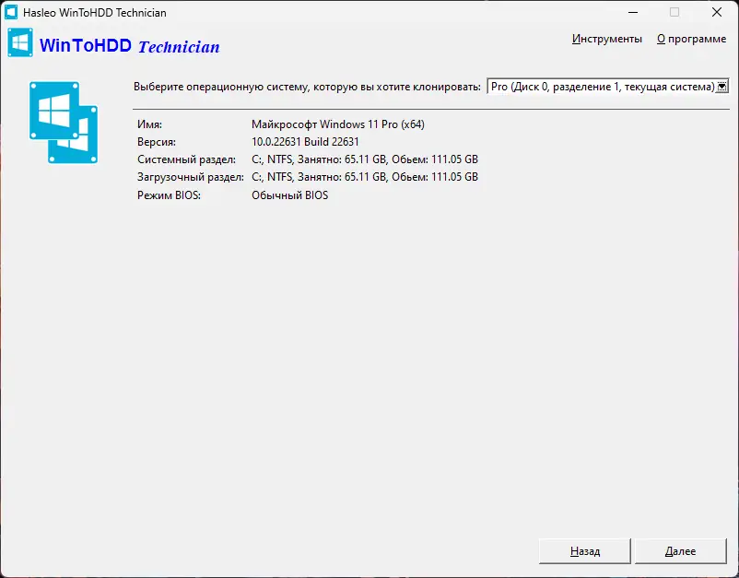Expand the operating system selection dropdown arrow
This screenshot has height=578, width=739.
point(722,87)
